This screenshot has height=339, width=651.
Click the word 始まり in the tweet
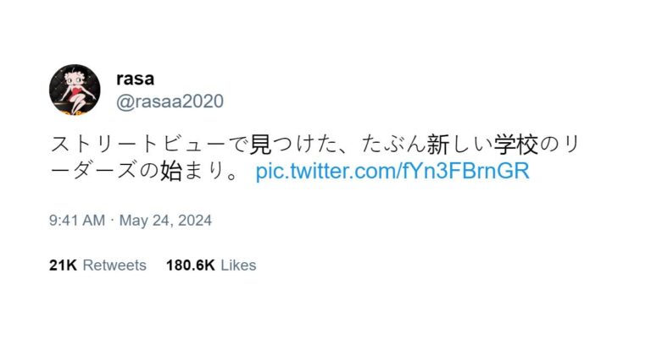coord(193,171)
